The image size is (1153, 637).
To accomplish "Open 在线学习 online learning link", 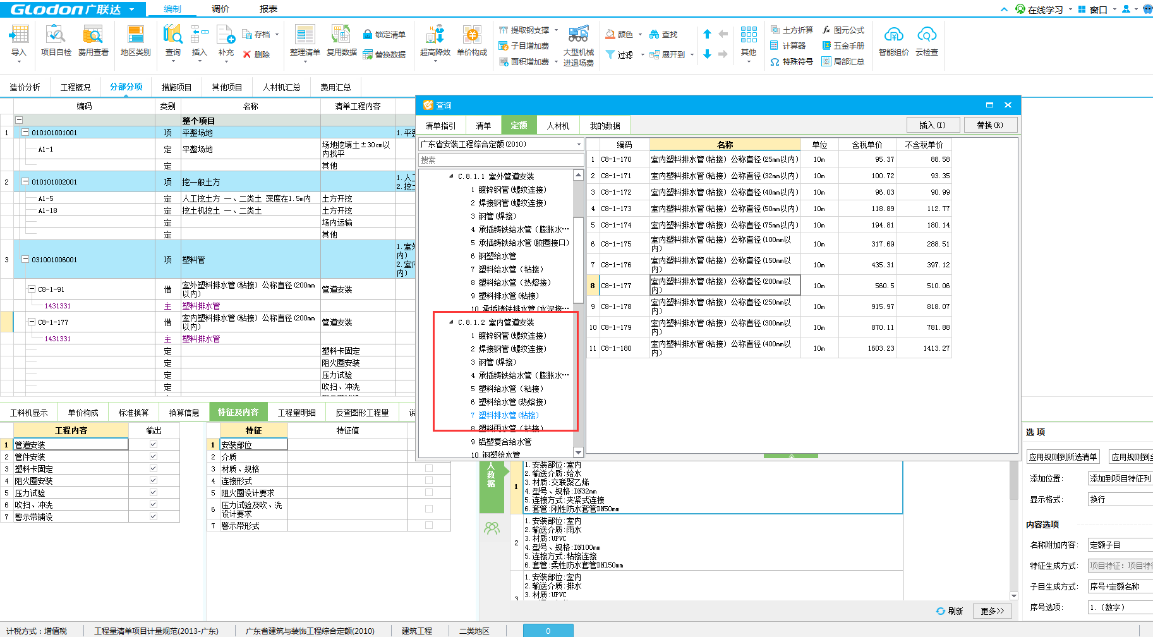I will pyautogui.click(x=1039, y=9).
